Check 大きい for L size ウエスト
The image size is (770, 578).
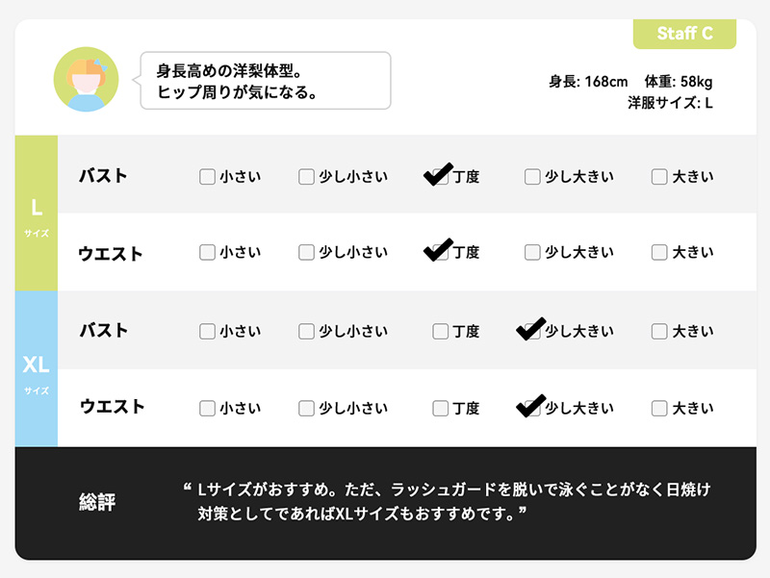coord(659,253)
